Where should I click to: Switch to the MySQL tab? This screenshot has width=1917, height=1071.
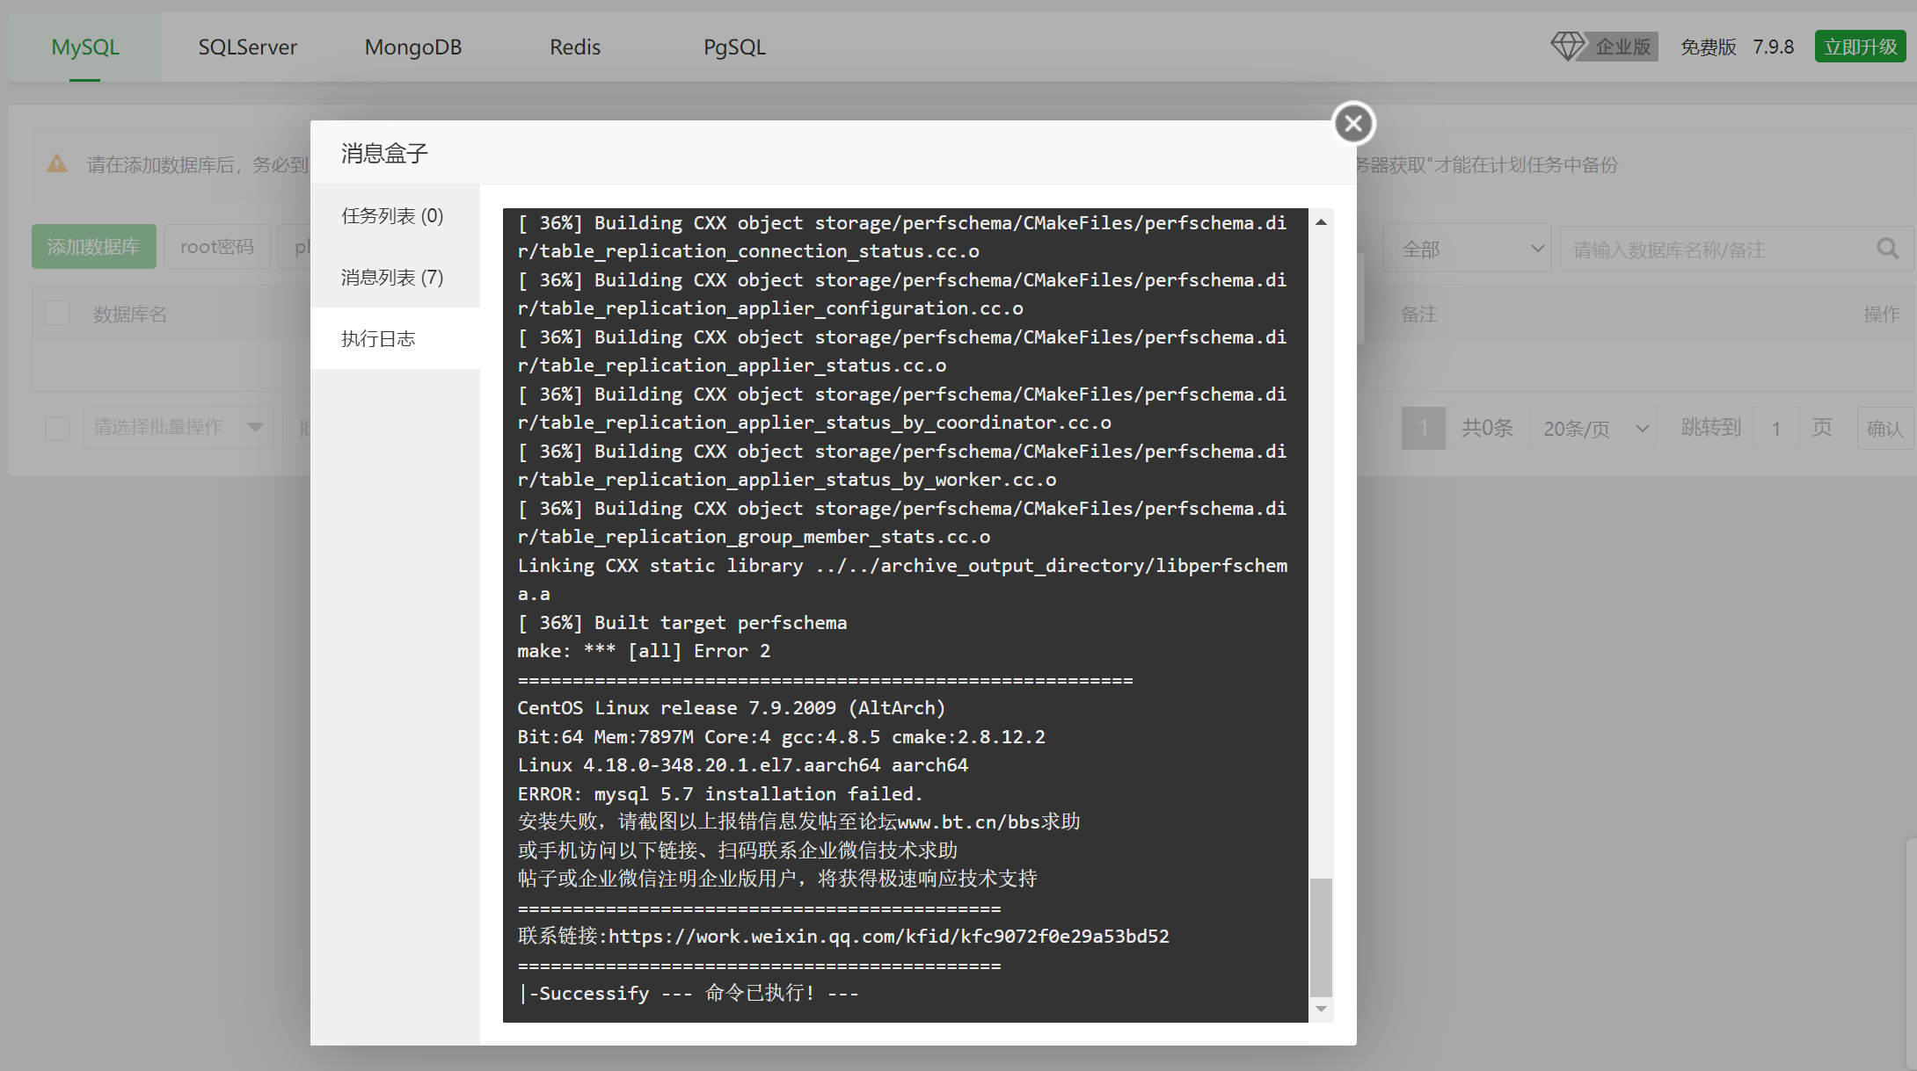click(85, 47)
